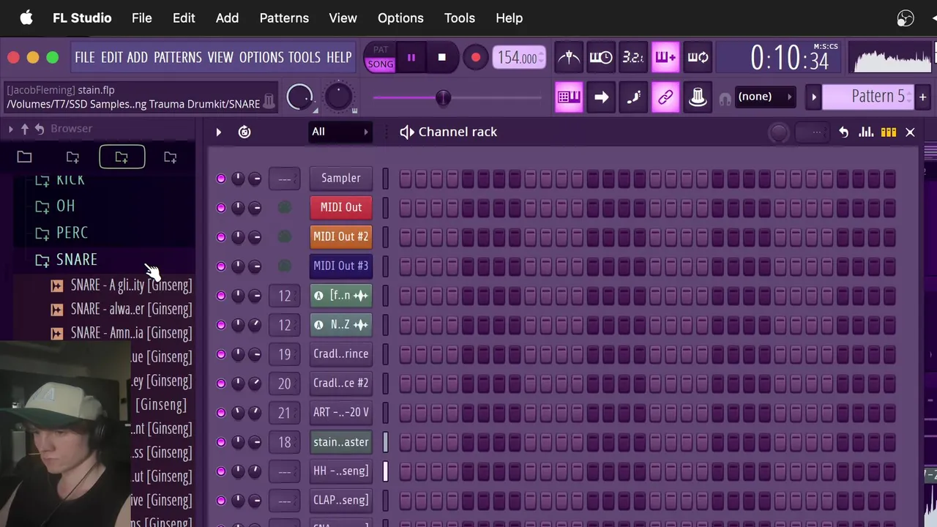Image resolution: width=937 pixels, height=527 pixels.
Task: Open the snap (none) dropdown
Action: pyautogui.click(x=765, y=97)
